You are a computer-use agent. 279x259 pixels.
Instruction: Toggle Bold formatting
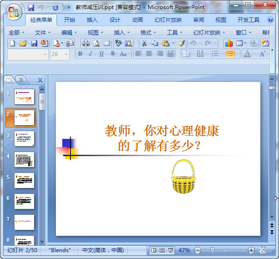pyautogui.click(x=80, y=54)
